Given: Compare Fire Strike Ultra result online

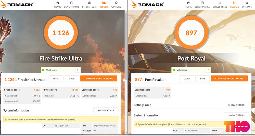Looking at the screenshot, I should pos(99,78).
